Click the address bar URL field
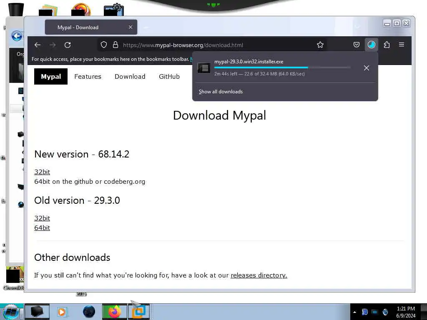This screenshot has width=427, height=320. pos(212,45)
